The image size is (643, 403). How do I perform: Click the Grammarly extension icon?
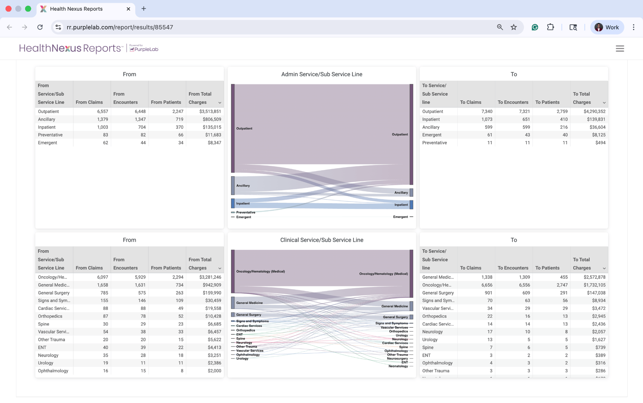[535, 27]
